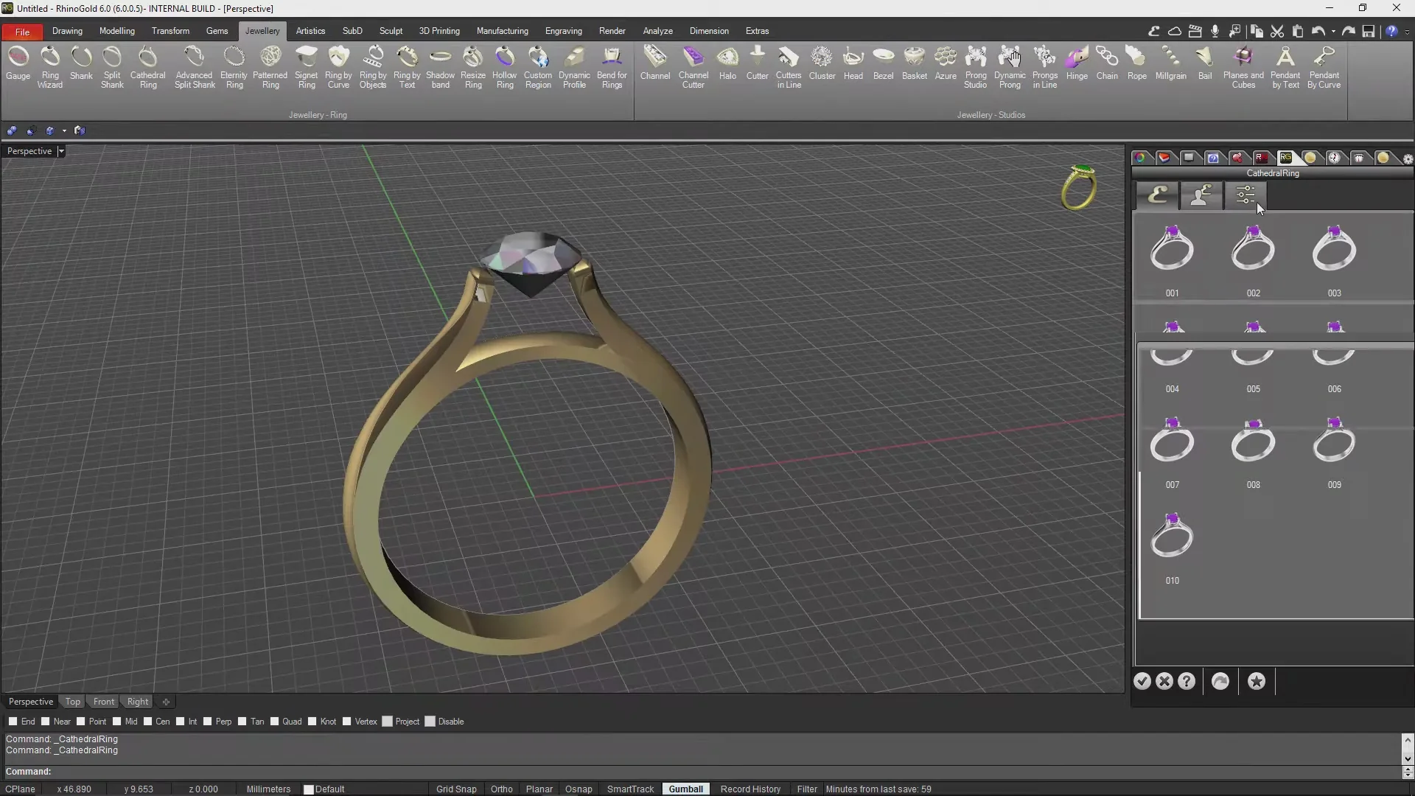The height and width of the screenshot is (796, 1415).
Task: Open the Bend for Rings tool
Action: tap(612, 67)
